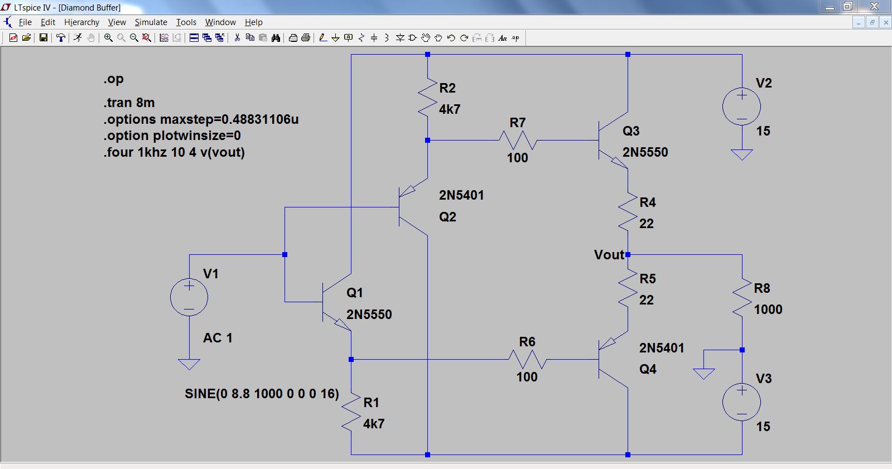
Task: Click the SINE(0 8.8 1000 0 0 0 16) text
Action: point(262,394)
